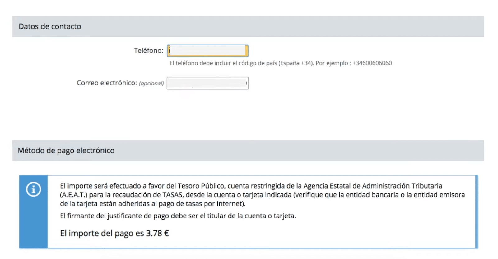Image resolution: width=498 pixels, height=259 pixels.
Task: Click the blue sidebar of the info box
Action: 33,212
